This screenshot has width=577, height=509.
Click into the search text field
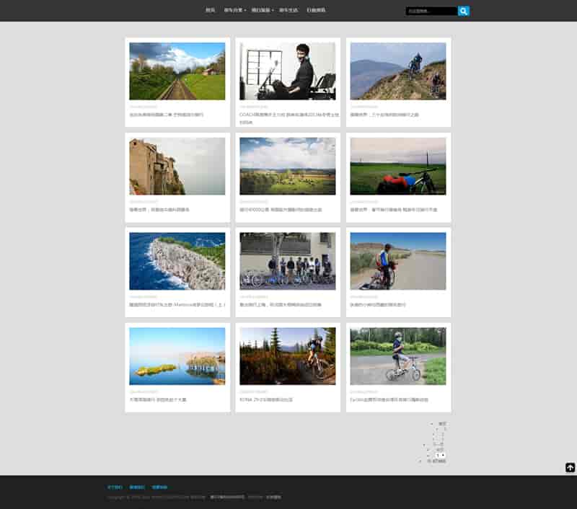[x=431, y=11]
